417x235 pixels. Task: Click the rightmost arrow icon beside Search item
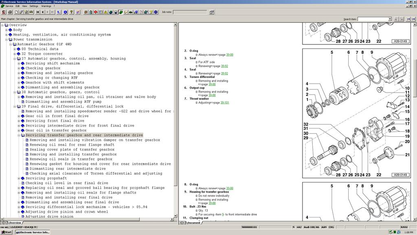(x=413, y=19)
